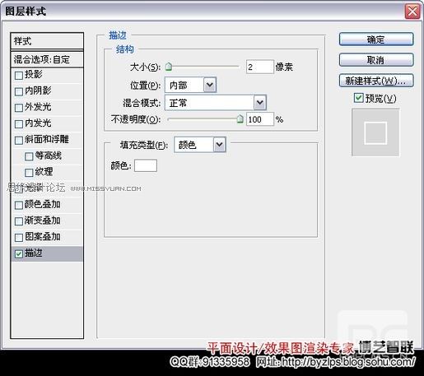Image resolution: width=424 pixels, height=376 pixels.
Task: Tick the 斜面和浮雕 bevel checkbox
Action: pyautogui.click(x=19, y=140)
